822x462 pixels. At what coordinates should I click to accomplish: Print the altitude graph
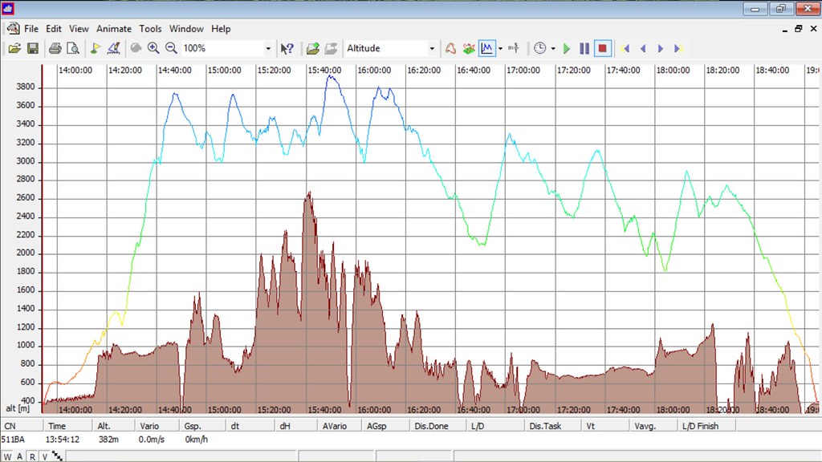pos(55,49)
